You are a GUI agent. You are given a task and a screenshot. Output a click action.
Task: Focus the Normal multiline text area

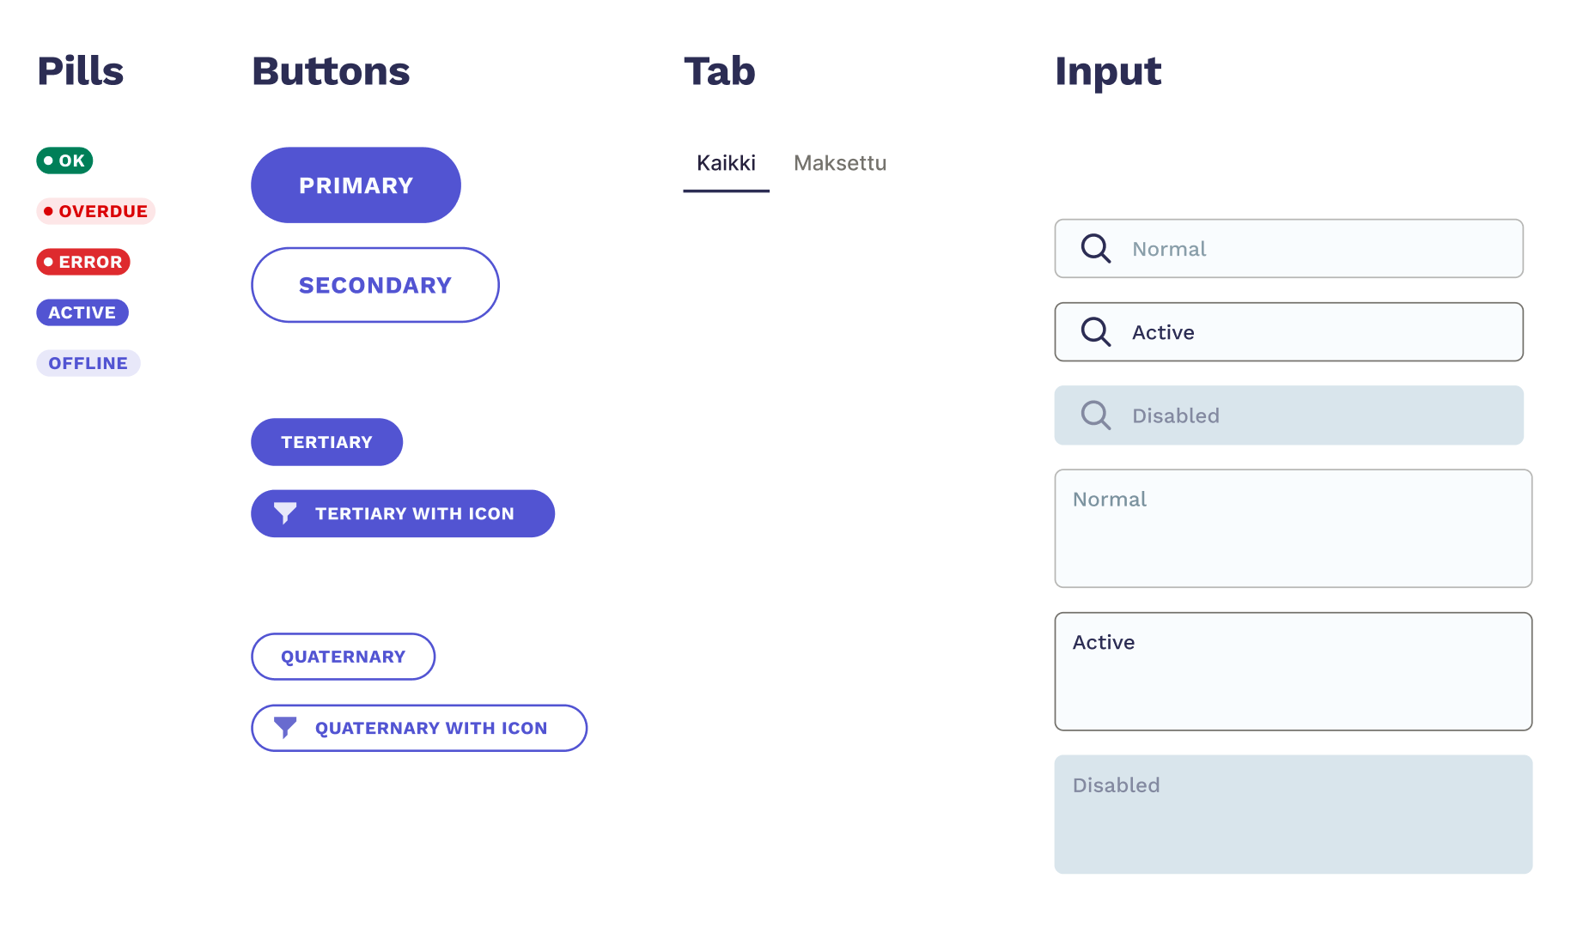click(1293, 529)
